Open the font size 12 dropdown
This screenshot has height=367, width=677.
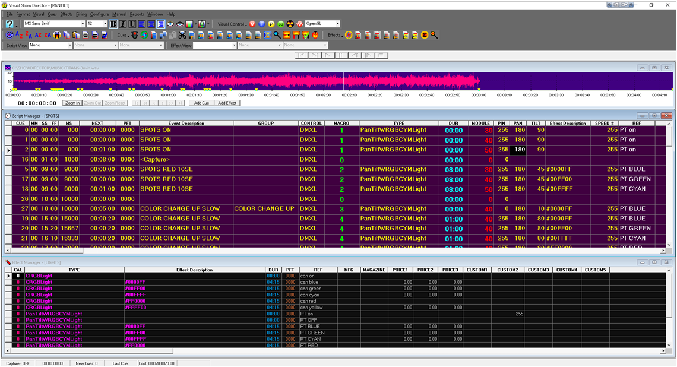coord(105,24)
